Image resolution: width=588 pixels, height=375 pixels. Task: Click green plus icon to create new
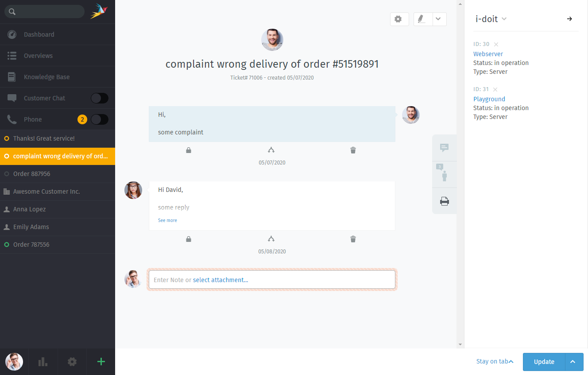(x=101, y=362)
